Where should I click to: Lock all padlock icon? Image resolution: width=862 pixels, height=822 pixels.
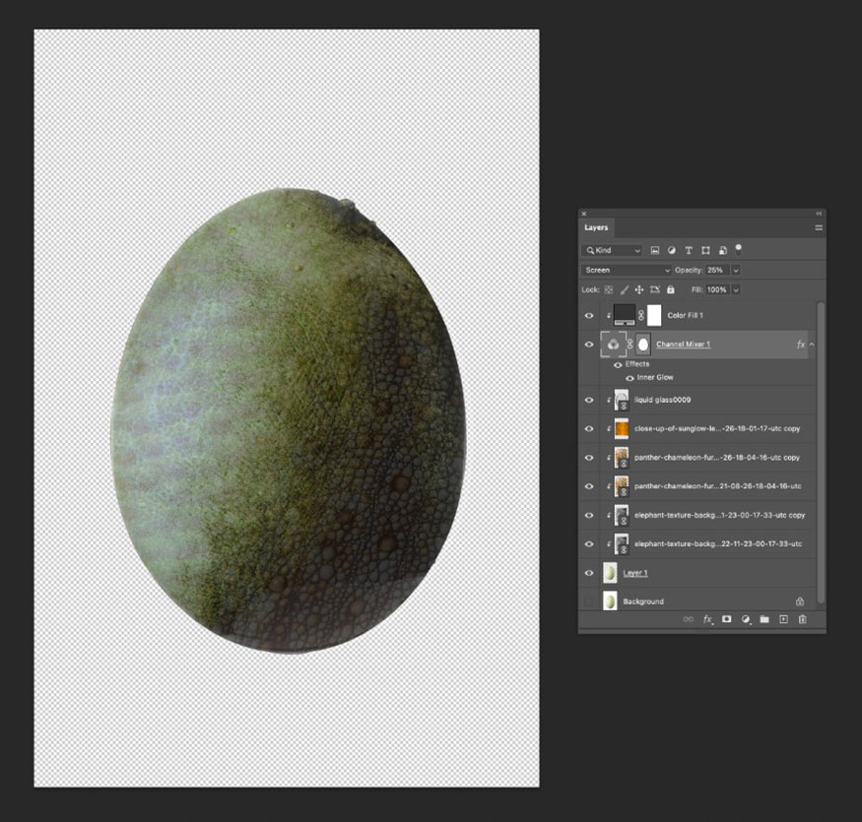click(670, 289)
